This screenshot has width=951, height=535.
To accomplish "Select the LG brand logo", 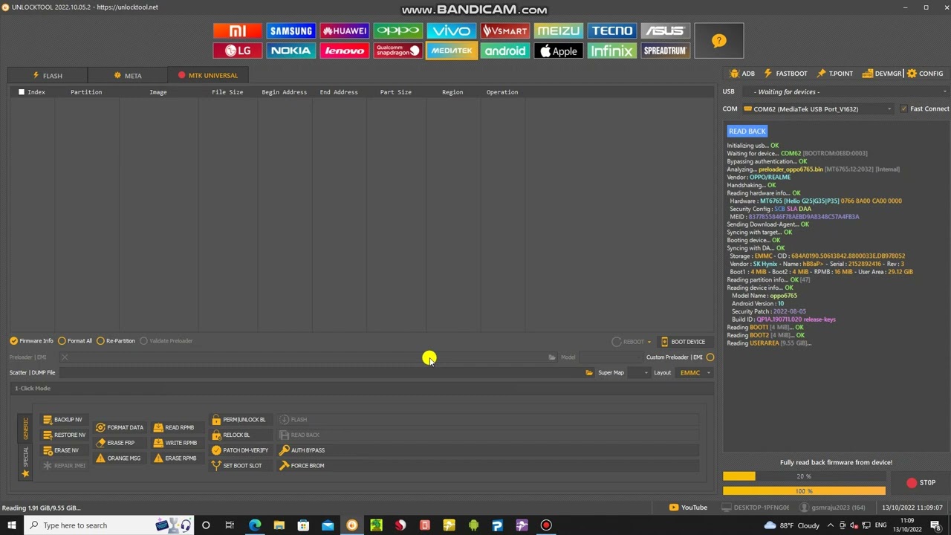I will [x=238, y=51].
